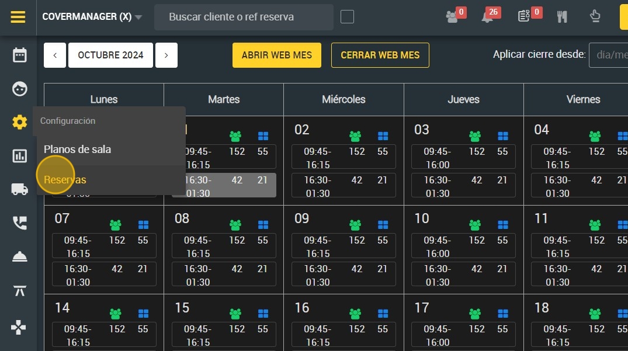This screenshot has height=351, width=628.
Task: Open the service cloche icon in sidebar
Action: click(19, 256)
